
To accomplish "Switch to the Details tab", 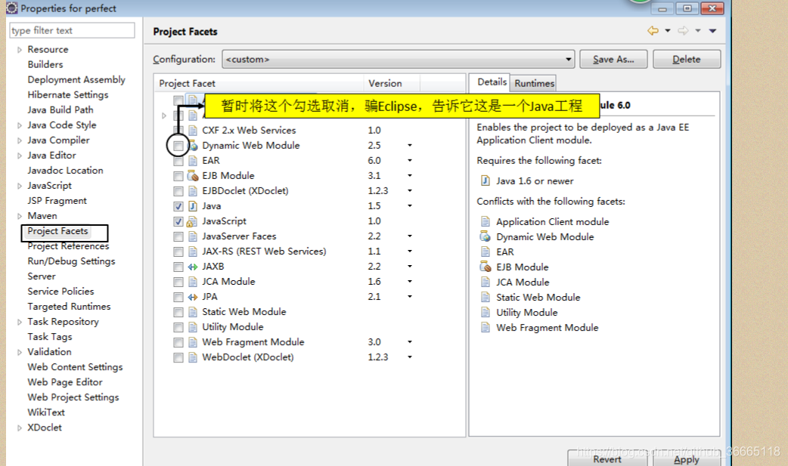I will tap(492, 82).
